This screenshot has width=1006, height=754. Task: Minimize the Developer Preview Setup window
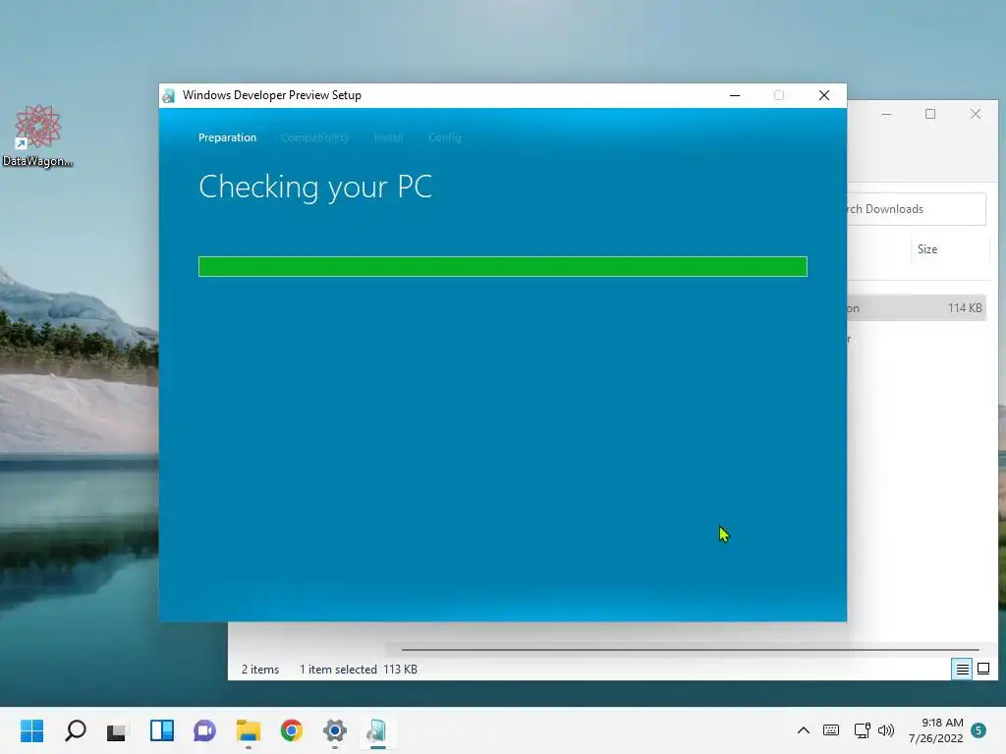pyautogui.click(x=735, y=95)
